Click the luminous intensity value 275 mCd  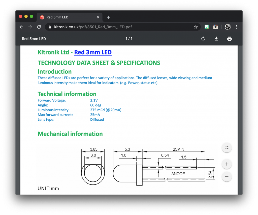pos(106,110)
